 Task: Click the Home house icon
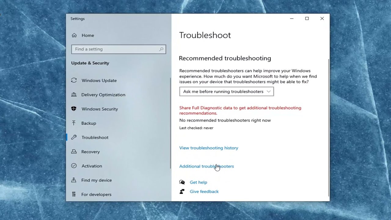[x=74, y=35]
